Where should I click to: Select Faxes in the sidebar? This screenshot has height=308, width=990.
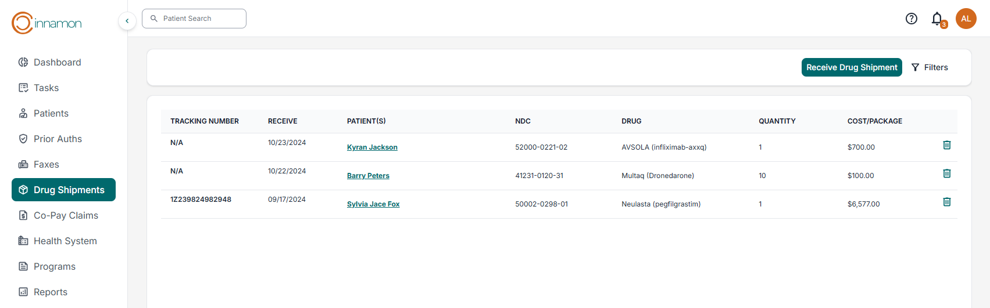tap(46, 164)
